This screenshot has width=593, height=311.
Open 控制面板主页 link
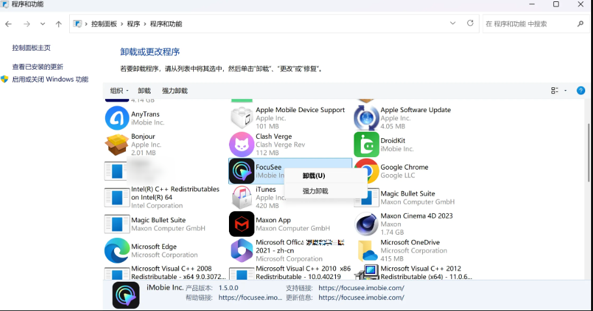(x=31, y=48)
